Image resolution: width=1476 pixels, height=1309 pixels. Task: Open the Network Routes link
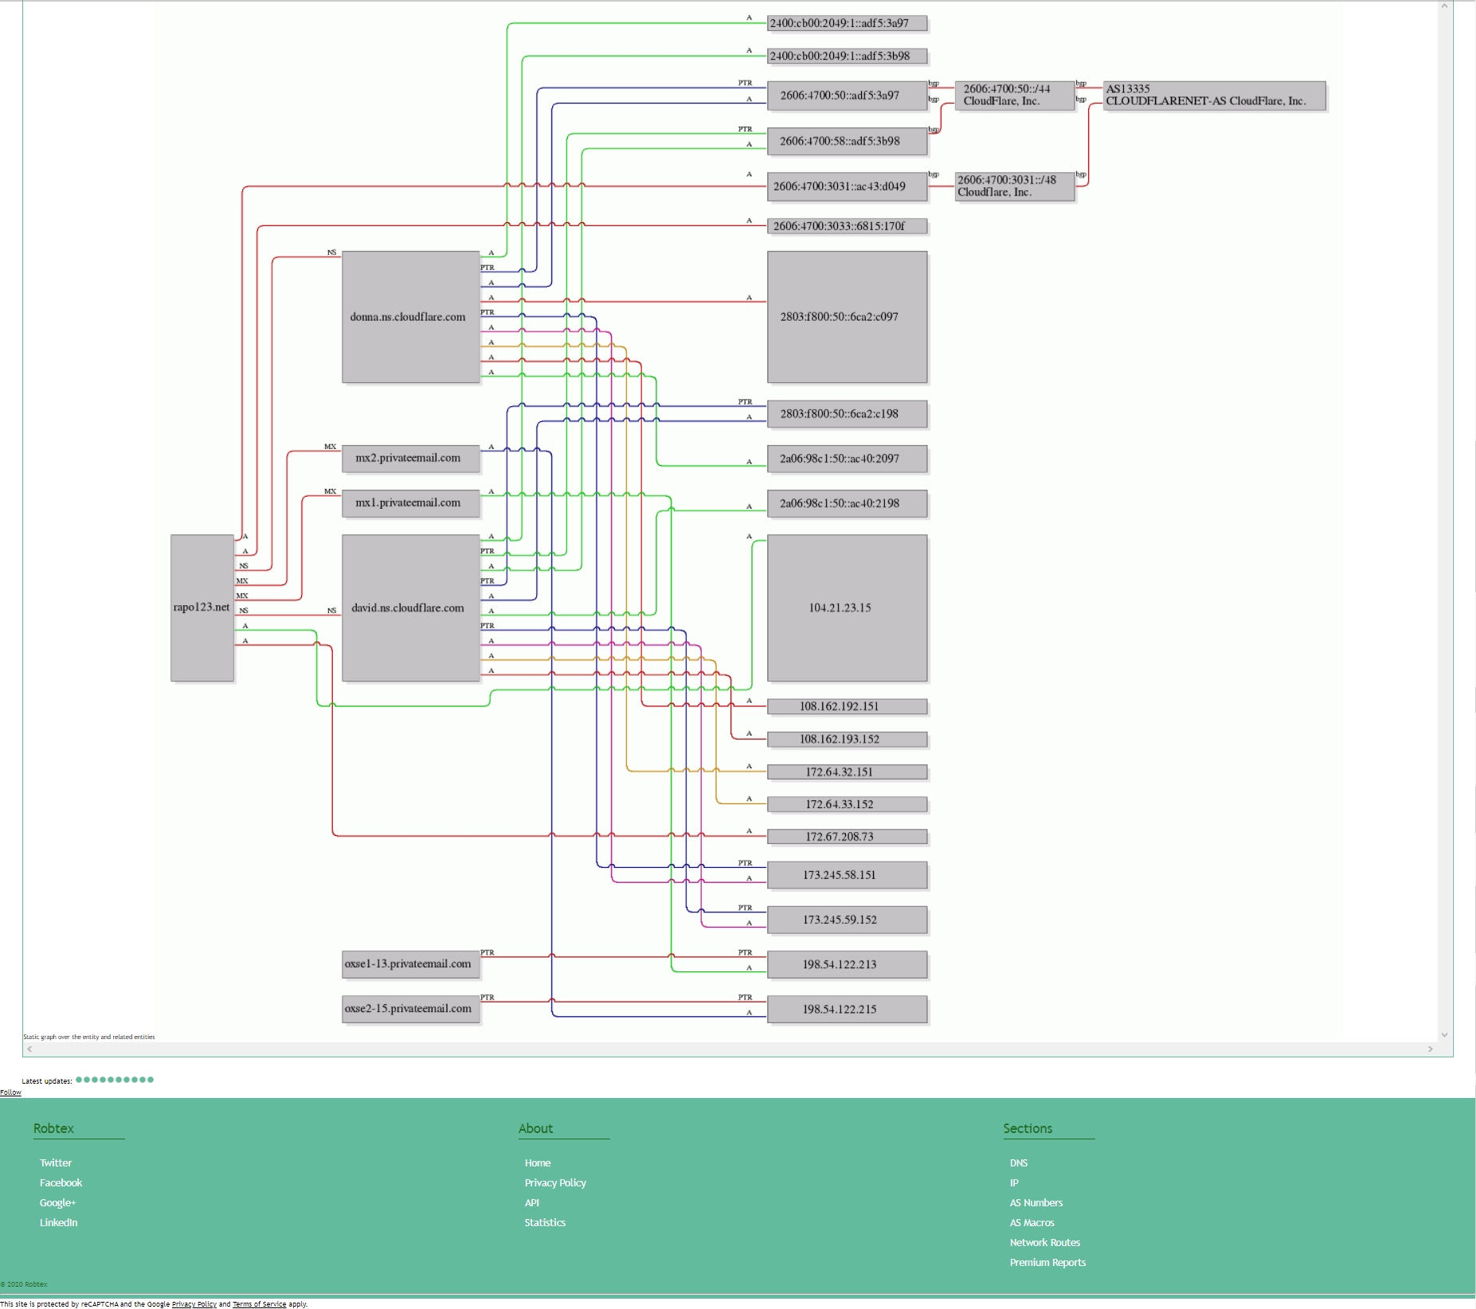point(1045,1243)
